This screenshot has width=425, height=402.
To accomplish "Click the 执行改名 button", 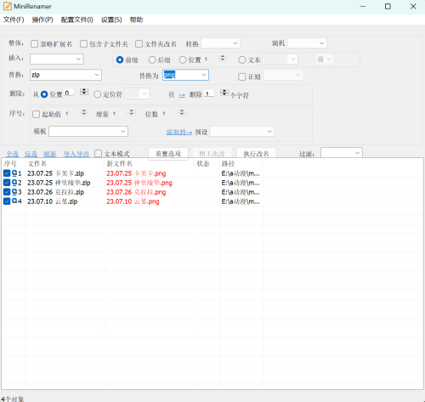I will [x=256, y=154].
